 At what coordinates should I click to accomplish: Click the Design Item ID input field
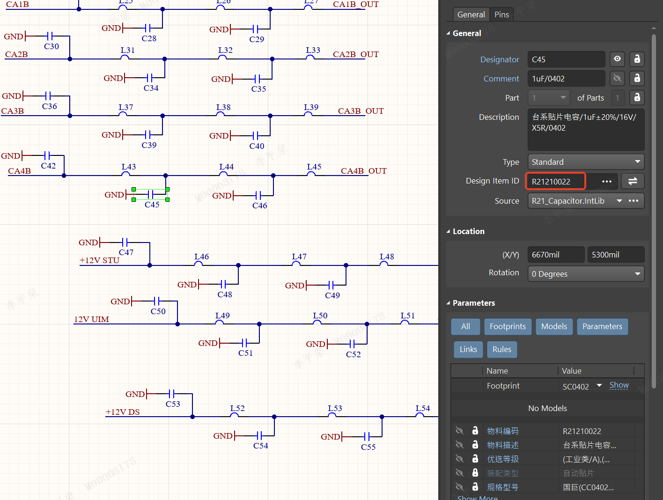coord(556,181)
